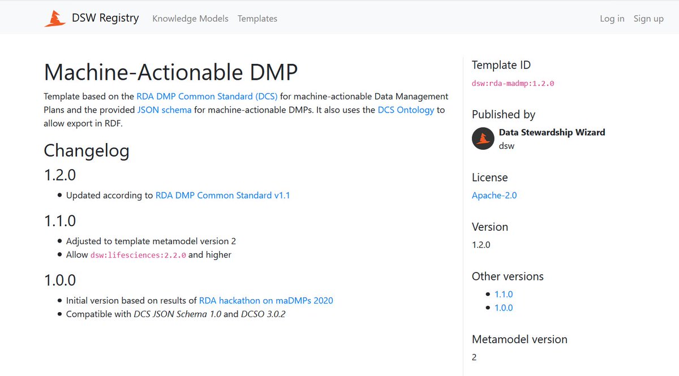The height and width of the screenshot is (376, 679).
Task: Go to Knowledge Models page
Action: (190, 19)
